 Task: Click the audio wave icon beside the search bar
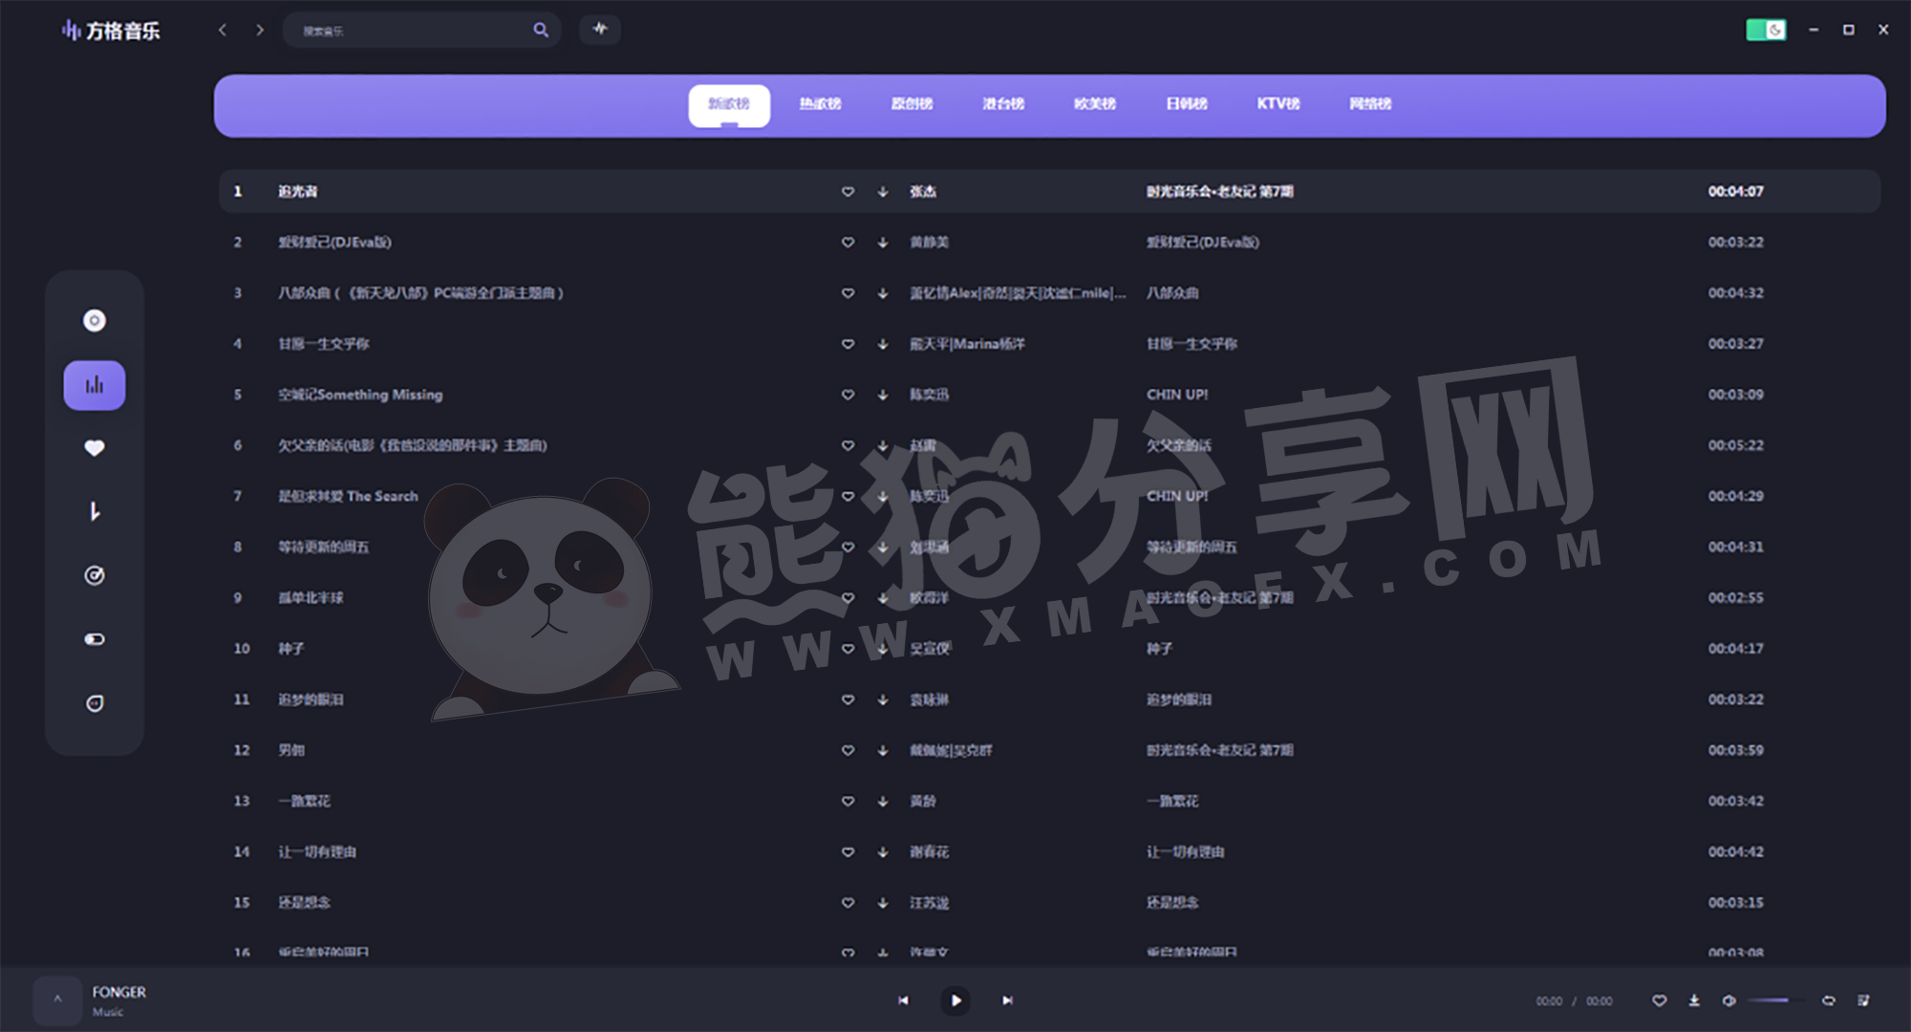[599, 30]
